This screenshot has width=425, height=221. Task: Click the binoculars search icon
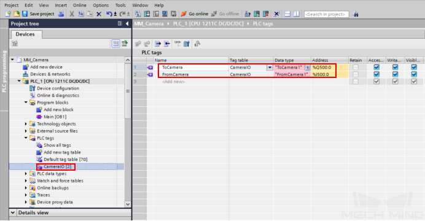356,14
